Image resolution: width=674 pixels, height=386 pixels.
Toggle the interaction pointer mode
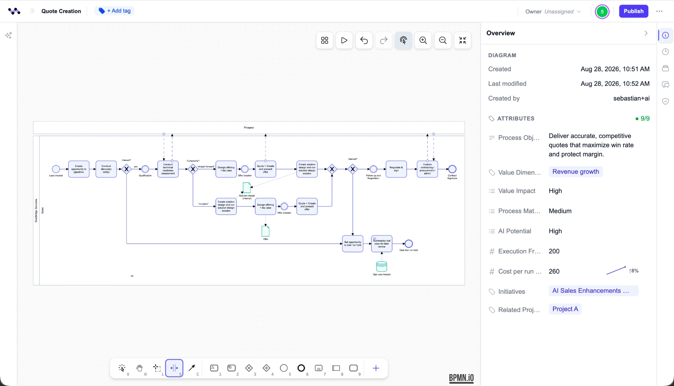click(403, 40)
